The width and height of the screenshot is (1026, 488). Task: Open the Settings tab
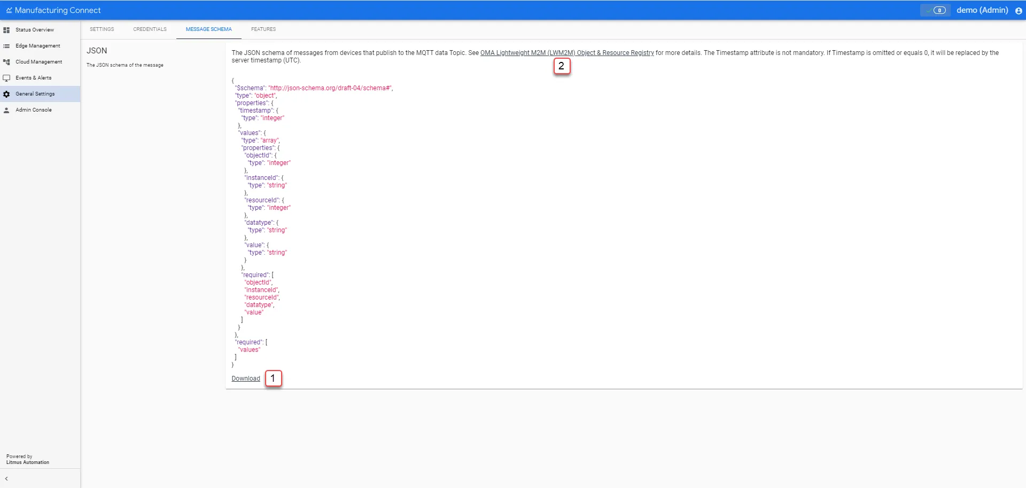pyautogui.click(x=102, y=29)
